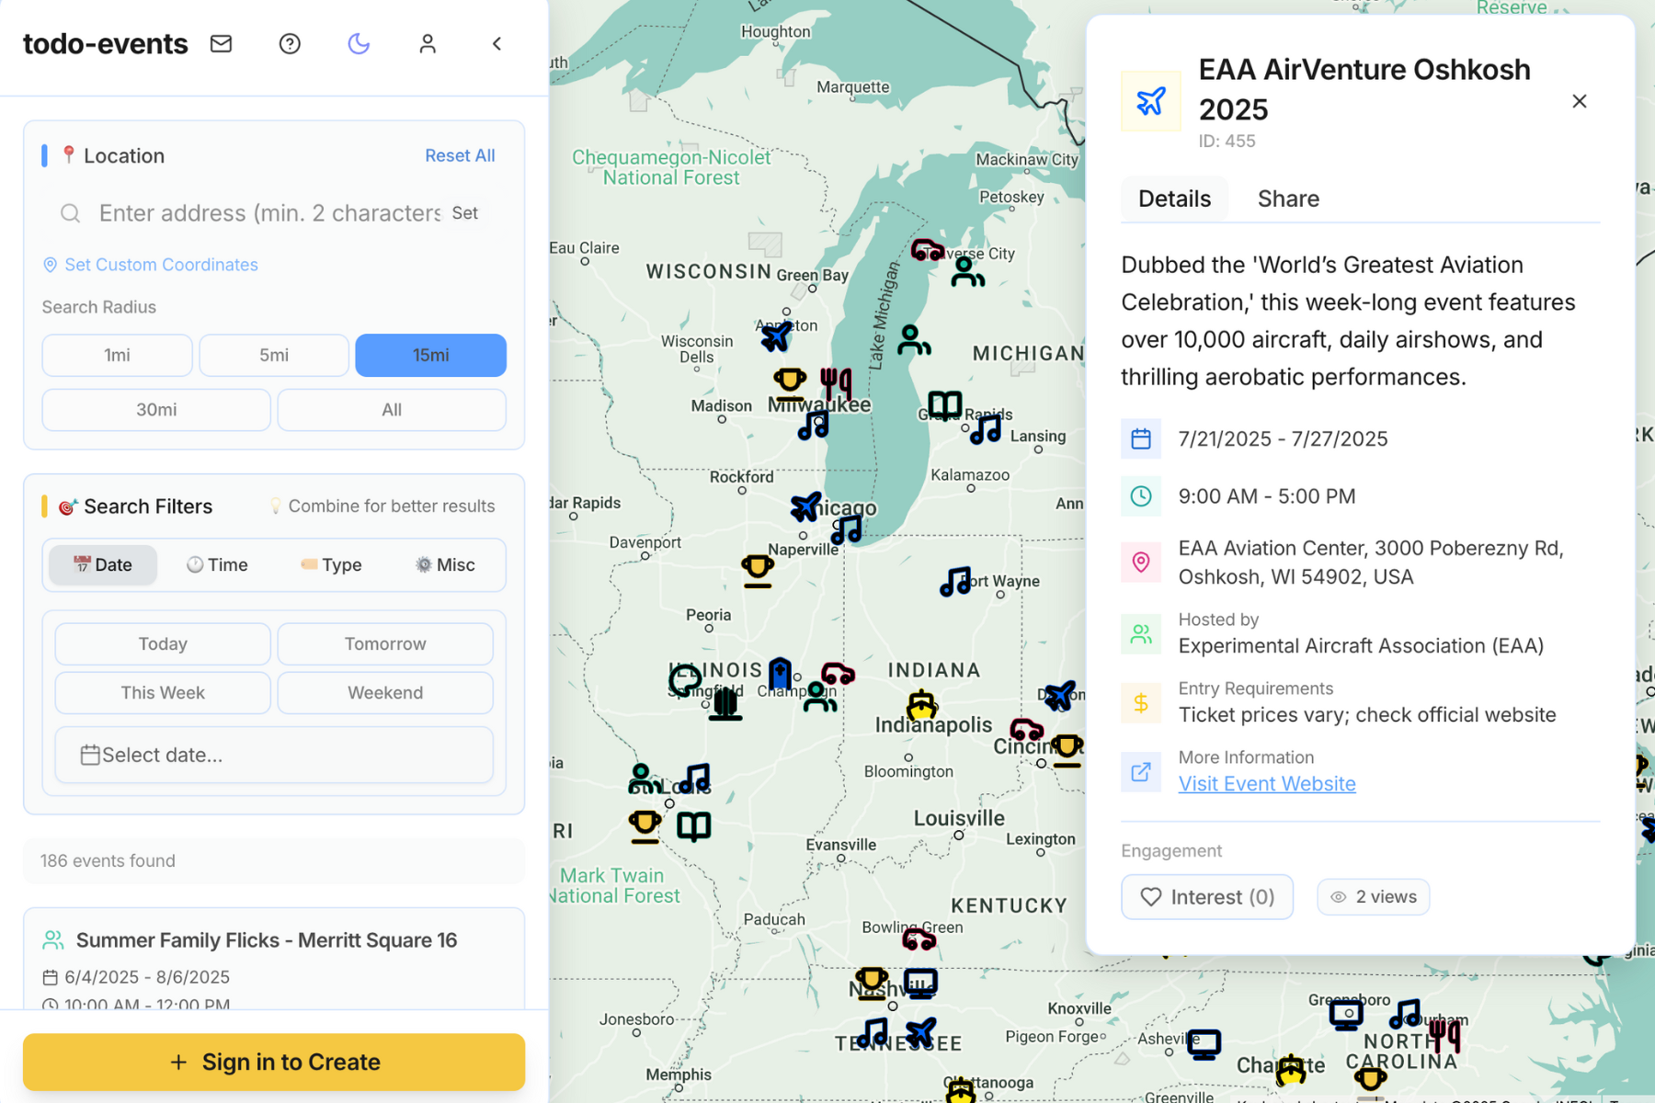The height and width of the screenshot is (1103, 1655).
Task: Open the mail contact icon in header
Action: click(x=221, y=43)
